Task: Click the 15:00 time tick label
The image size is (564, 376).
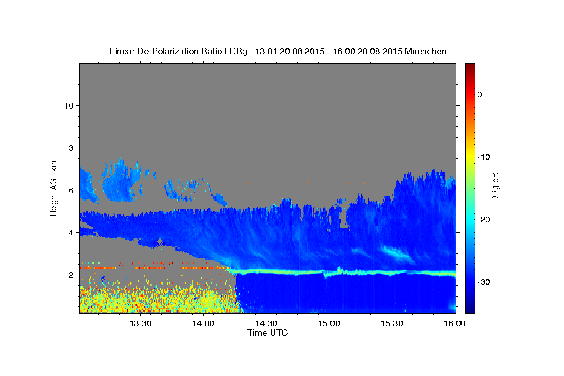Action: [x=329, y=324]
